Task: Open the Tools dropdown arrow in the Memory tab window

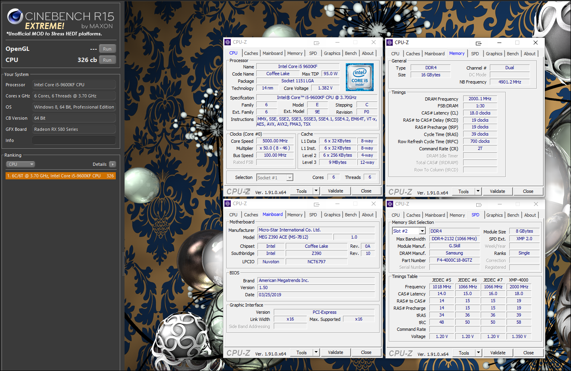Action: [x=478, y=191]
